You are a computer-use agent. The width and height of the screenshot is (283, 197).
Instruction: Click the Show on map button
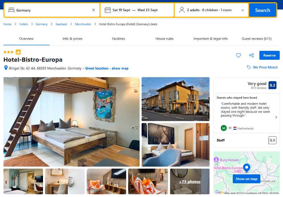click(x=246, y=179)
